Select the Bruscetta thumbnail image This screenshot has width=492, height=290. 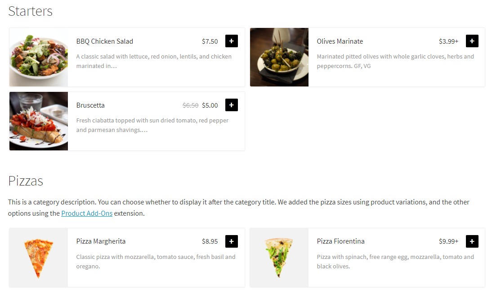pos(39,121)
